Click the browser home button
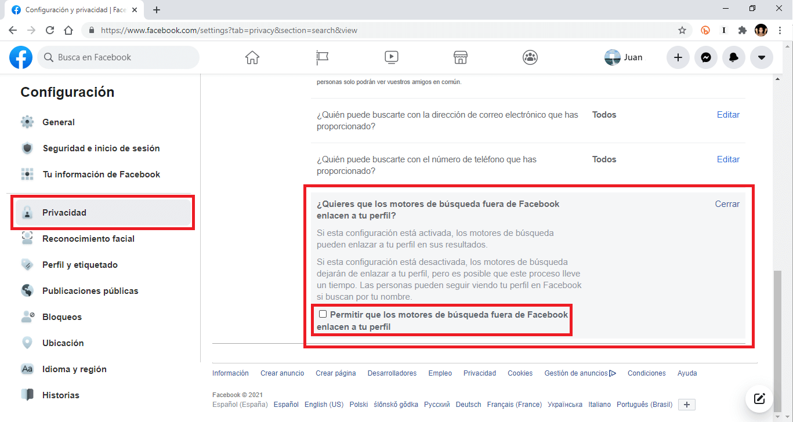 click(68, 30)
